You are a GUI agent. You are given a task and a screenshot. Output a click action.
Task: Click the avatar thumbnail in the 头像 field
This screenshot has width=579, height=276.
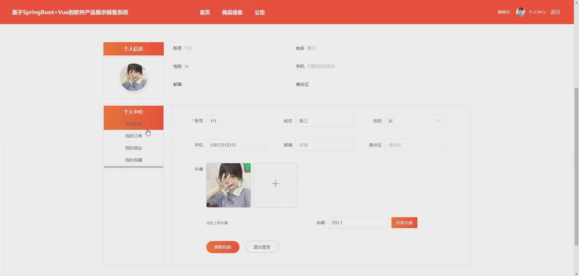228,185
